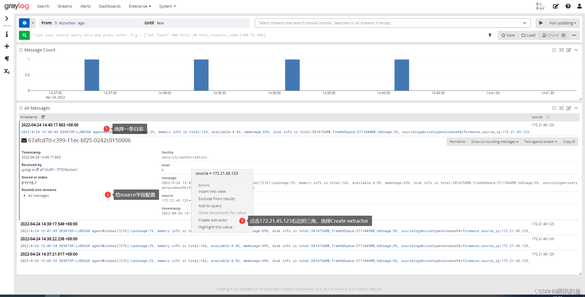Click the play button next to Not updating

(541, 23)
